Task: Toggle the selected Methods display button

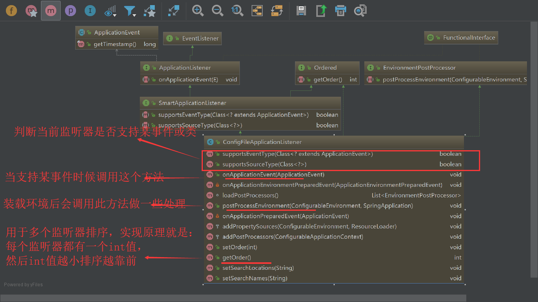Action: [51, 11]
